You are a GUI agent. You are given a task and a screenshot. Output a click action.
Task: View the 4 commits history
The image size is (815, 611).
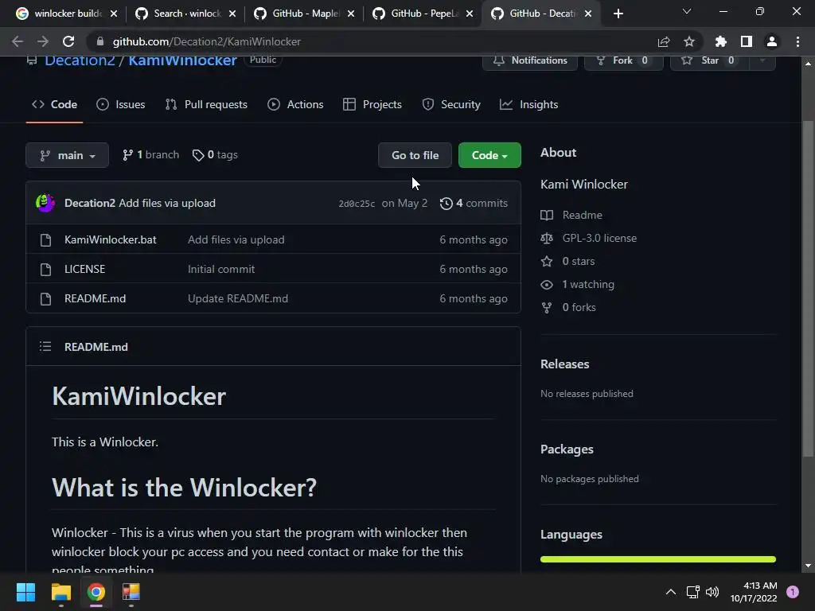(x=474, y=203)
